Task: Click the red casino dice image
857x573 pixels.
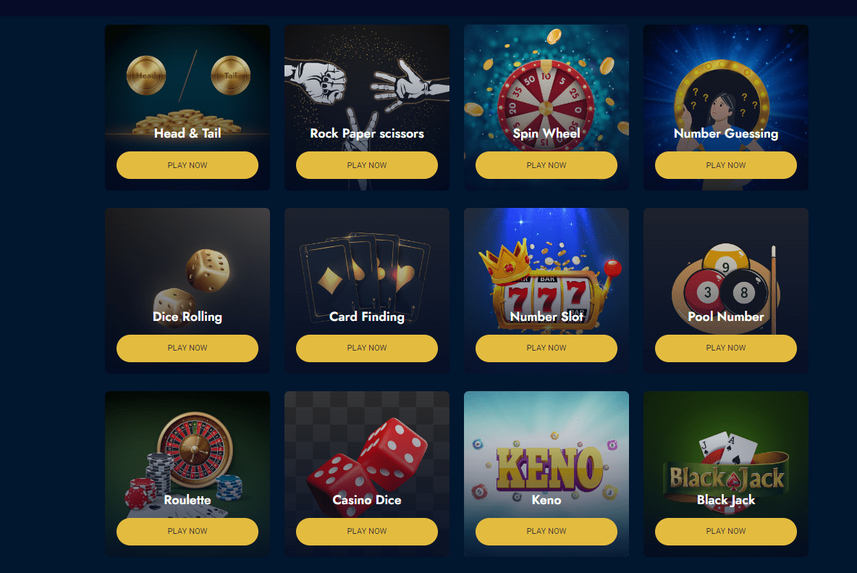Action: coord(367,466)
